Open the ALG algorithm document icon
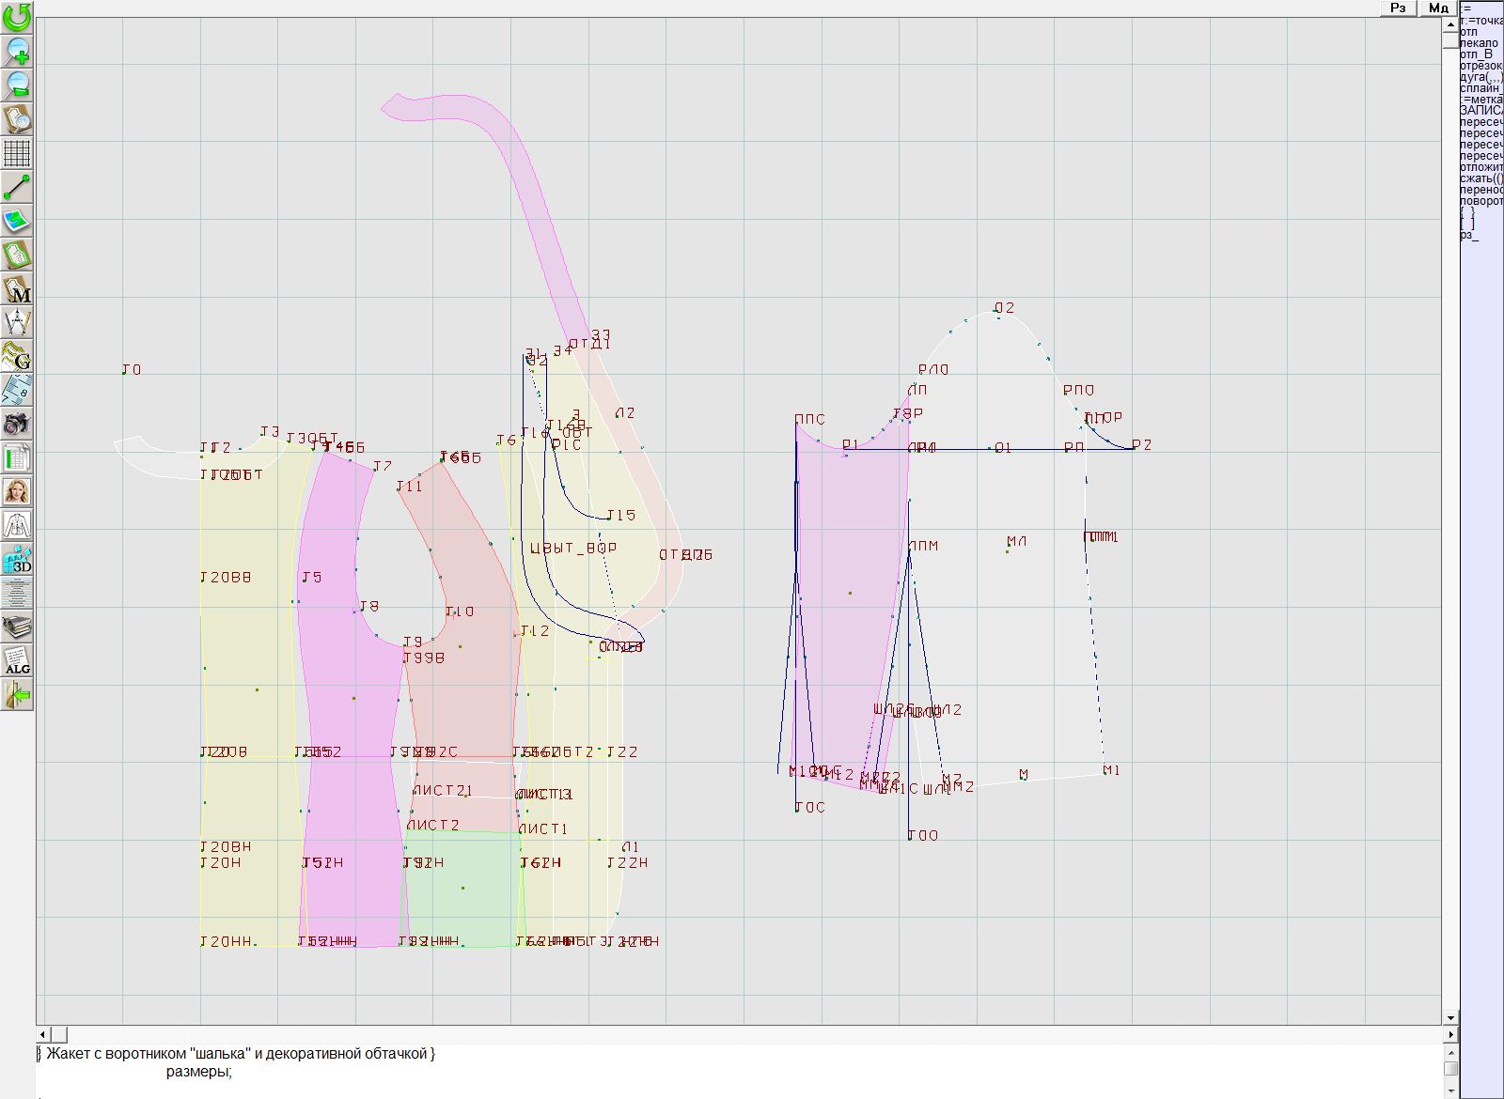Screen dimensions: 1504x1099 [17, 661]
